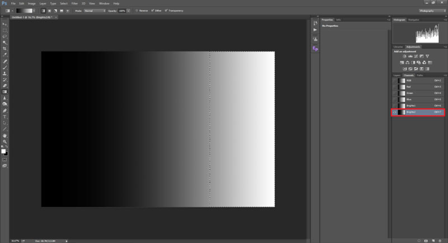Select the Type tool
The width and height of the screenshot is (448, 243).
click(5, 116)
